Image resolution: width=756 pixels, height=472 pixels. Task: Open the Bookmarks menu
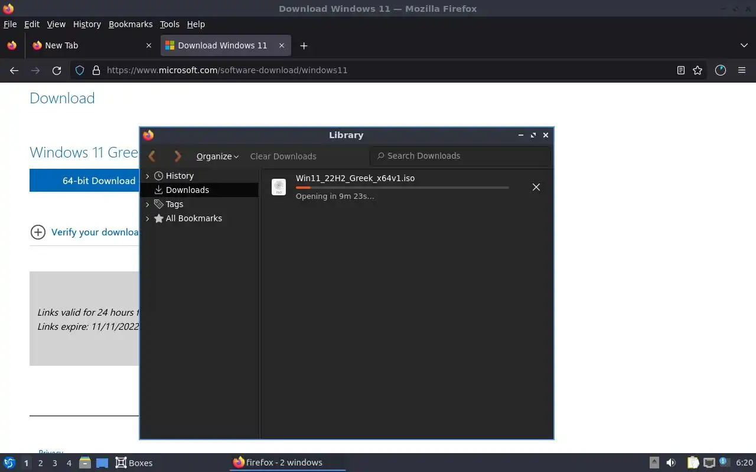click(x=131, y=24)
